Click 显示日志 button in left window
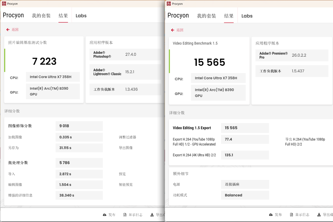333x222 pixels. tap(133, 215)
